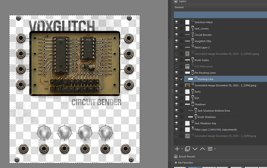The height and width of the screenshot is (168, 267).
Task: Select the Pin Routing Lines layer
Action: pyautogui.click(x=205, y=73)
